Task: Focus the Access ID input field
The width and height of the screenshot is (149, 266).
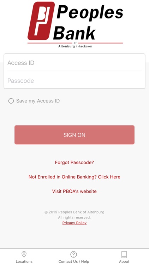Action: [x=74, y=63]
